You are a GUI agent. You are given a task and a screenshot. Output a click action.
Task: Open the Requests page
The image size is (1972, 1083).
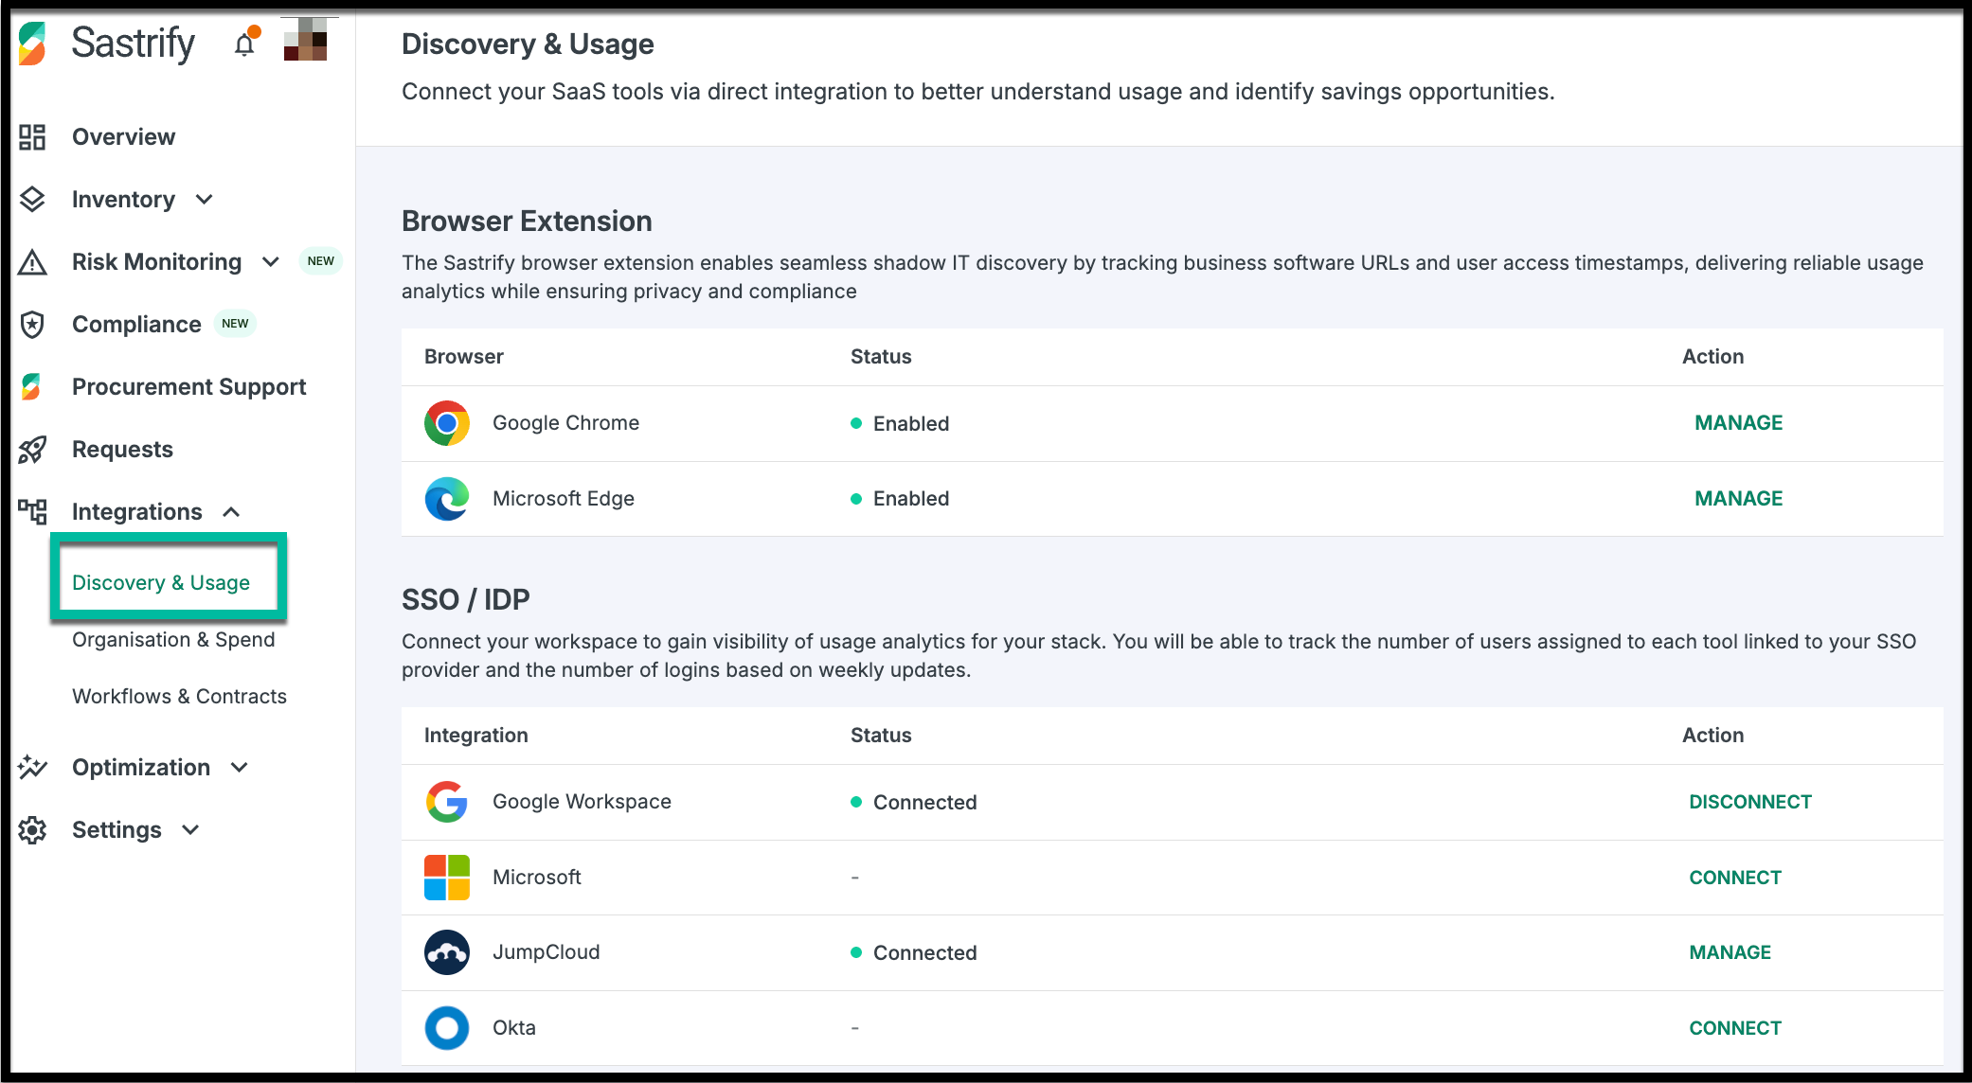tap(122, 450)
